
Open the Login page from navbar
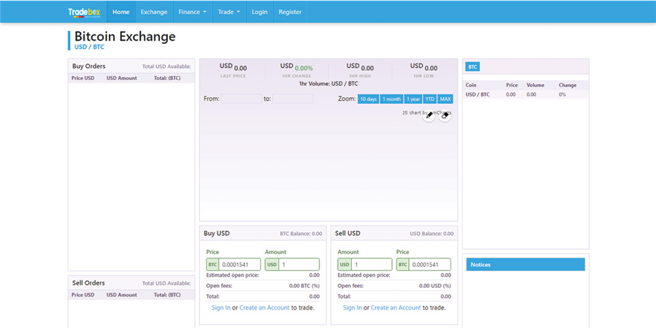(260, 12)
